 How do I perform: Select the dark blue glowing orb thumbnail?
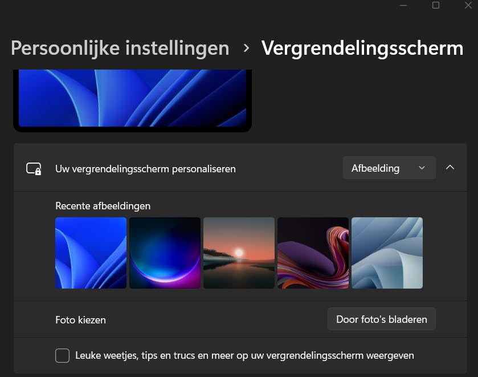165,253
